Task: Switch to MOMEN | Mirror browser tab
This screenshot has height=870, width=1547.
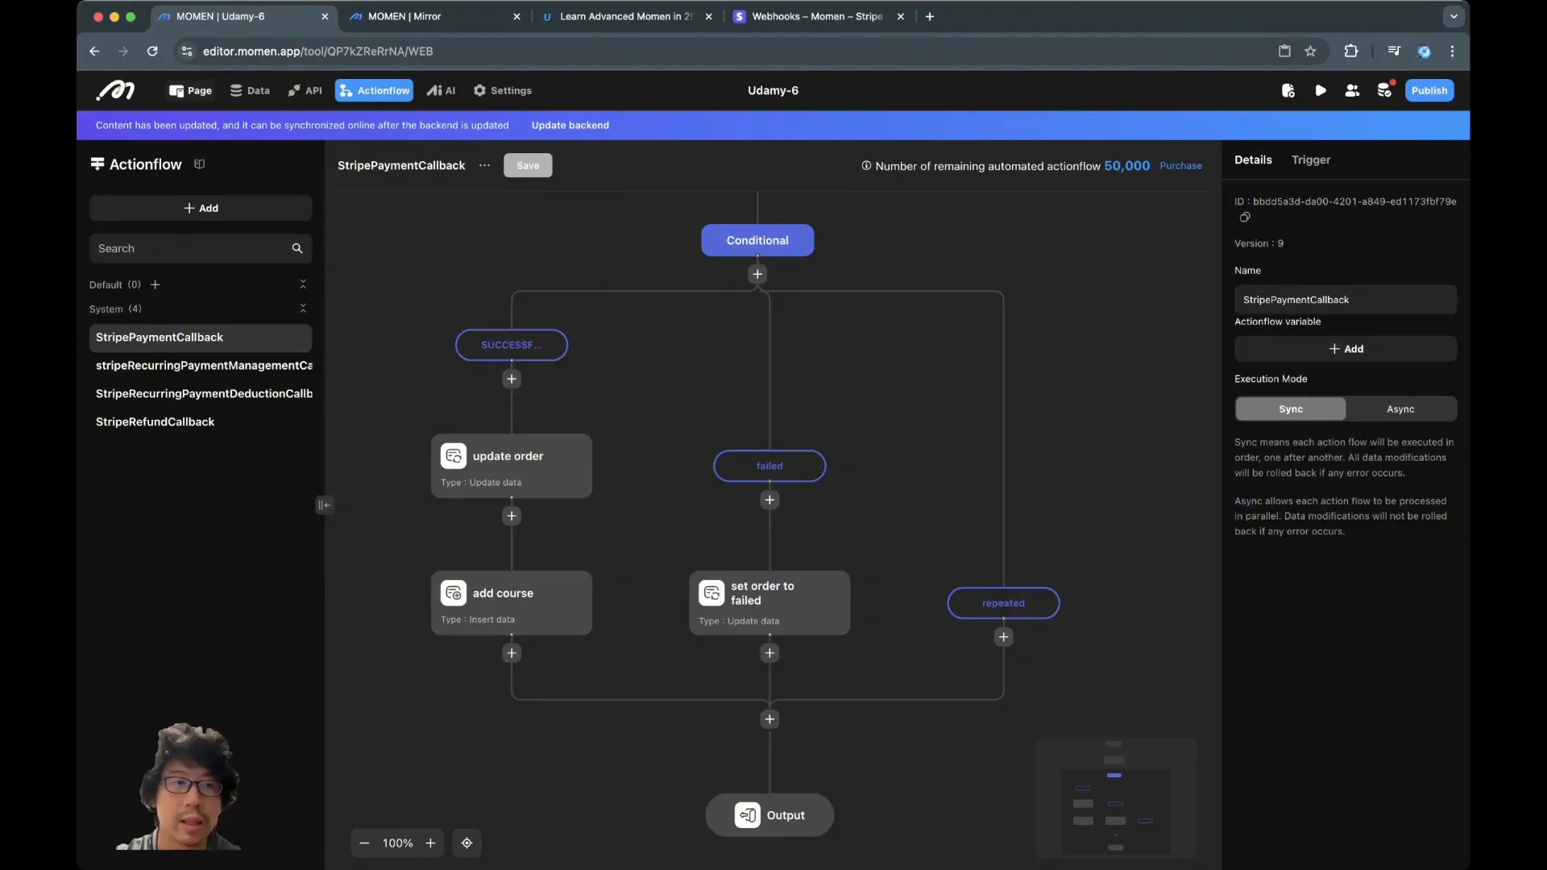Action: (x=435, y=17)
